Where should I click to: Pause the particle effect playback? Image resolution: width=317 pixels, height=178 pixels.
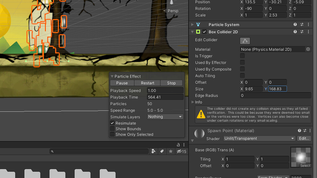[x=122, y=83]
